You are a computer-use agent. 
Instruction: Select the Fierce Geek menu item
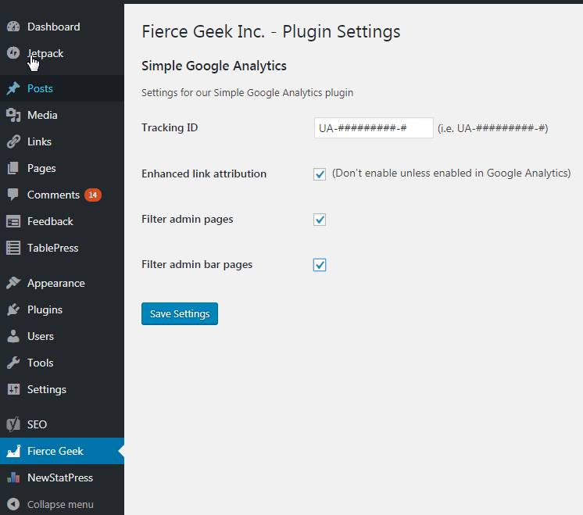point(62,451)
